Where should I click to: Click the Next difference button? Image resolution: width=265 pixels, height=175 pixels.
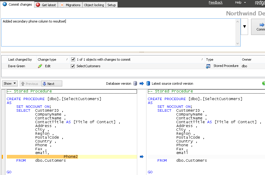(x=52, y=84)
